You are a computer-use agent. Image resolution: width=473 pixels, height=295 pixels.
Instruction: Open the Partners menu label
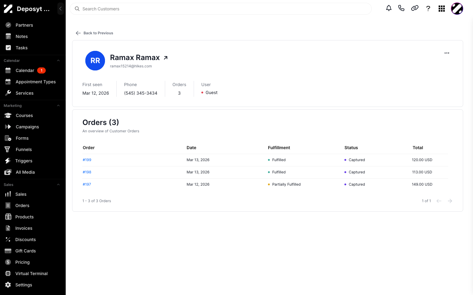(x=24, y=25)
